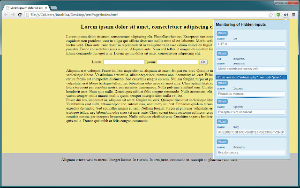Screen dimensions: 300x188
Task: Select the form action submit.php header bar
Action: tap(251, 77)
